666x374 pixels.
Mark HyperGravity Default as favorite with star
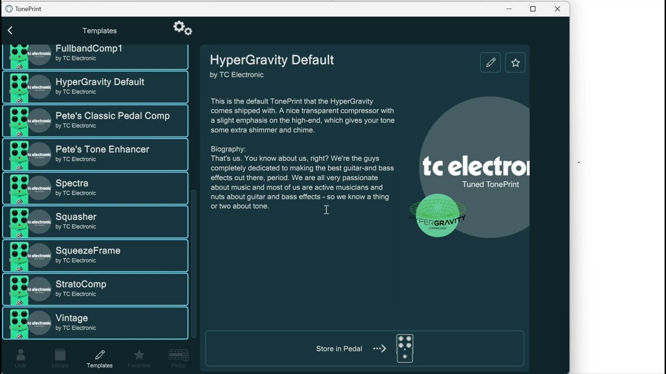[515, 62]
